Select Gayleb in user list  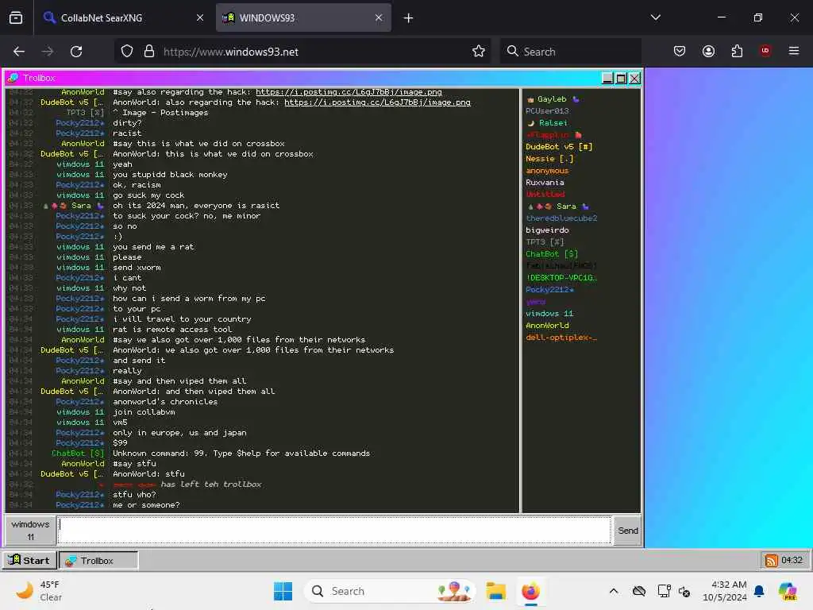pos(552,99)
